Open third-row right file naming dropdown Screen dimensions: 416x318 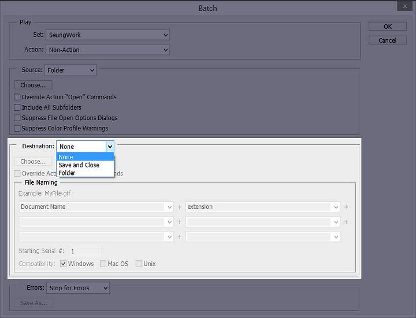pyautogui.click(x=263, y=237)
